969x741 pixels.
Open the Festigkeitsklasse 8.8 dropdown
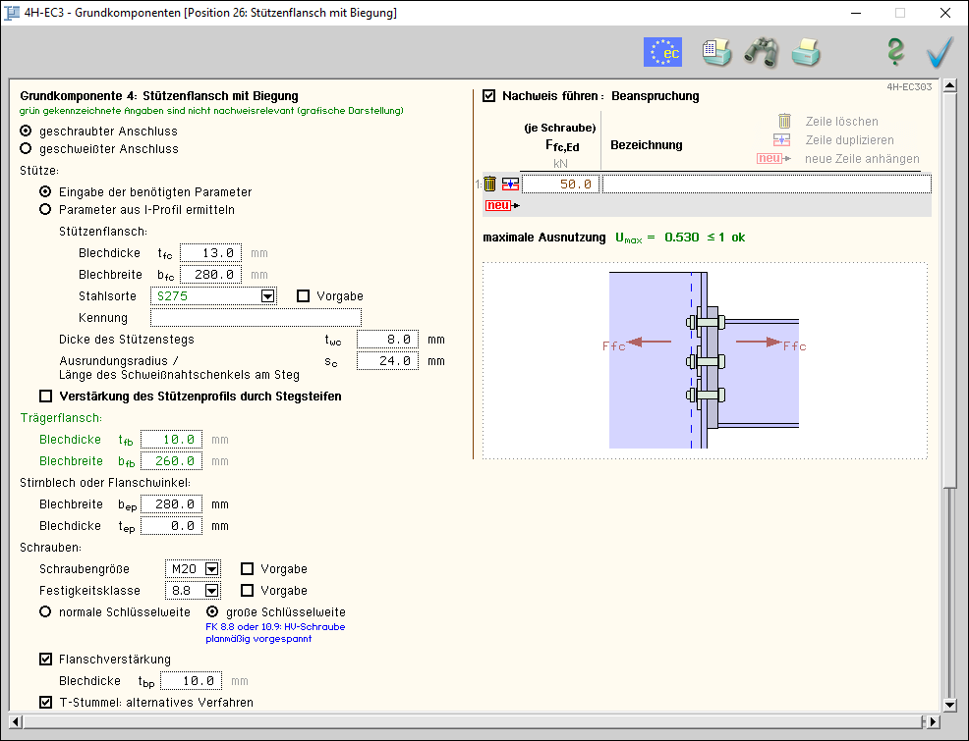pyautogui.click(x=211, y=591)
